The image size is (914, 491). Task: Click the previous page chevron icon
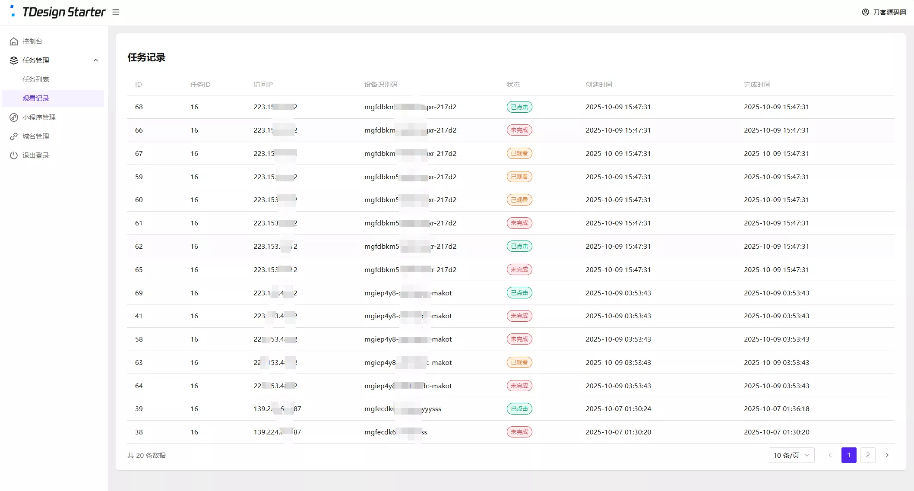[x=830, y=455]
